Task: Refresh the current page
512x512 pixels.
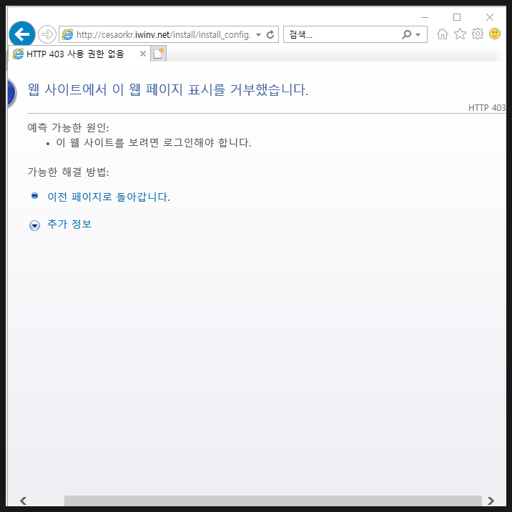Action: (270, 34)
